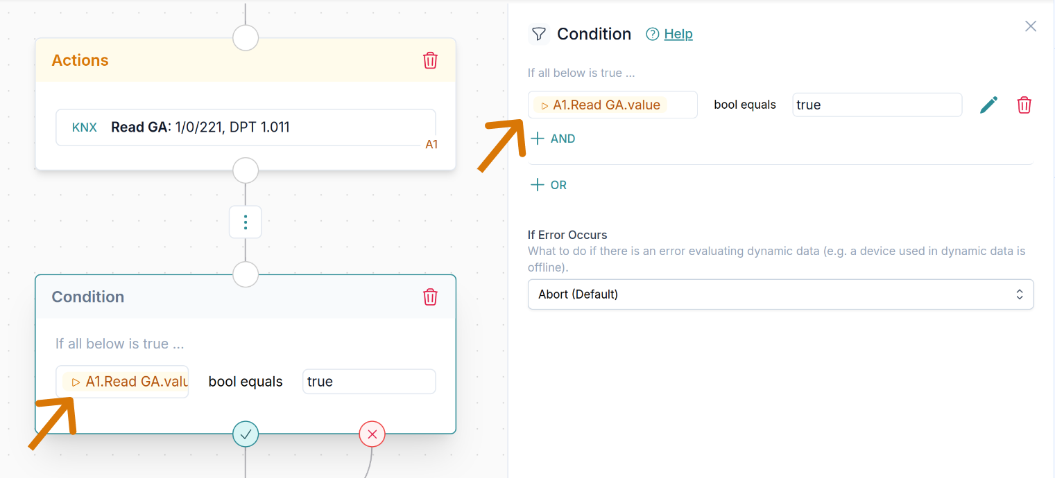Viewport: 1055px width, 478px height.
Task: Click the true field in canvas Condition block
Action: point(369,382)
